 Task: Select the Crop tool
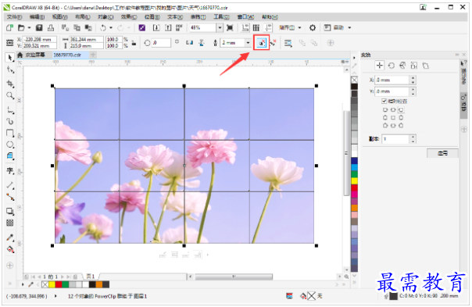(x=10, y=84)
